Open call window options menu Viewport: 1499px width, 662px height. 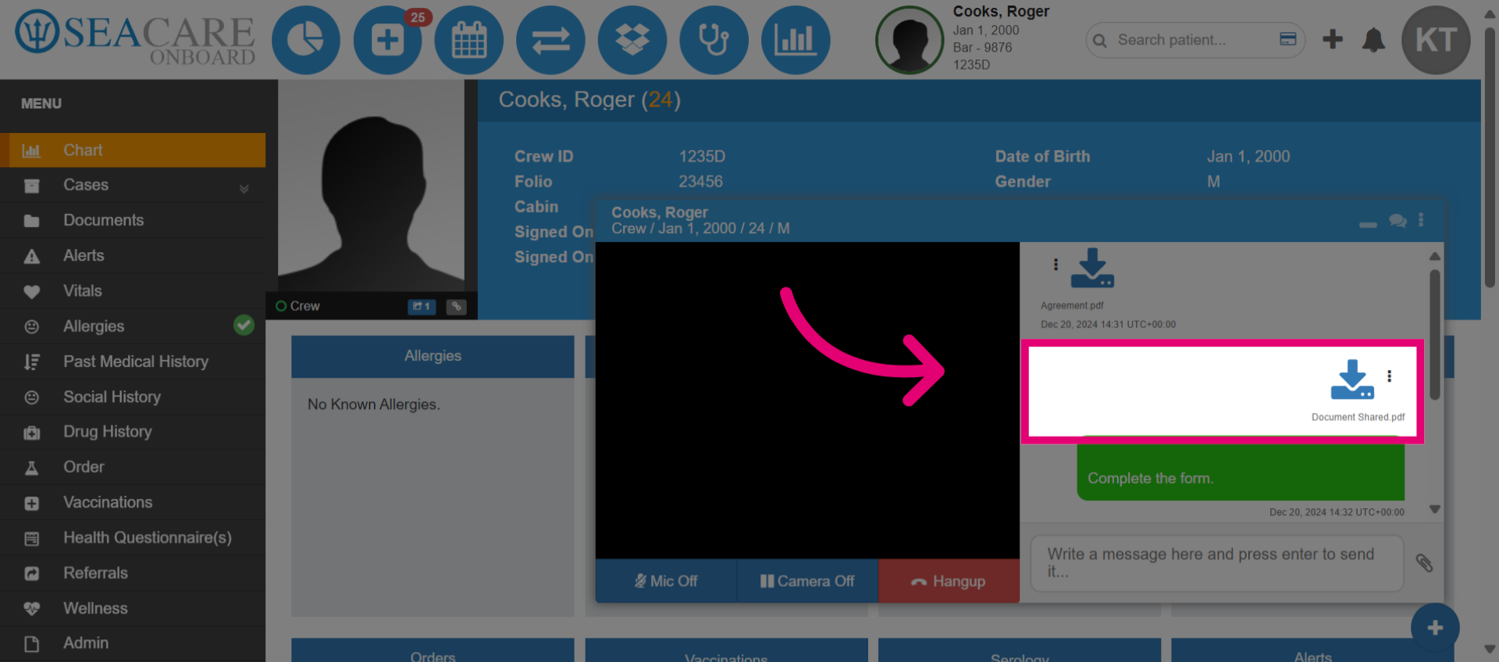click(x=1421, y=220)
